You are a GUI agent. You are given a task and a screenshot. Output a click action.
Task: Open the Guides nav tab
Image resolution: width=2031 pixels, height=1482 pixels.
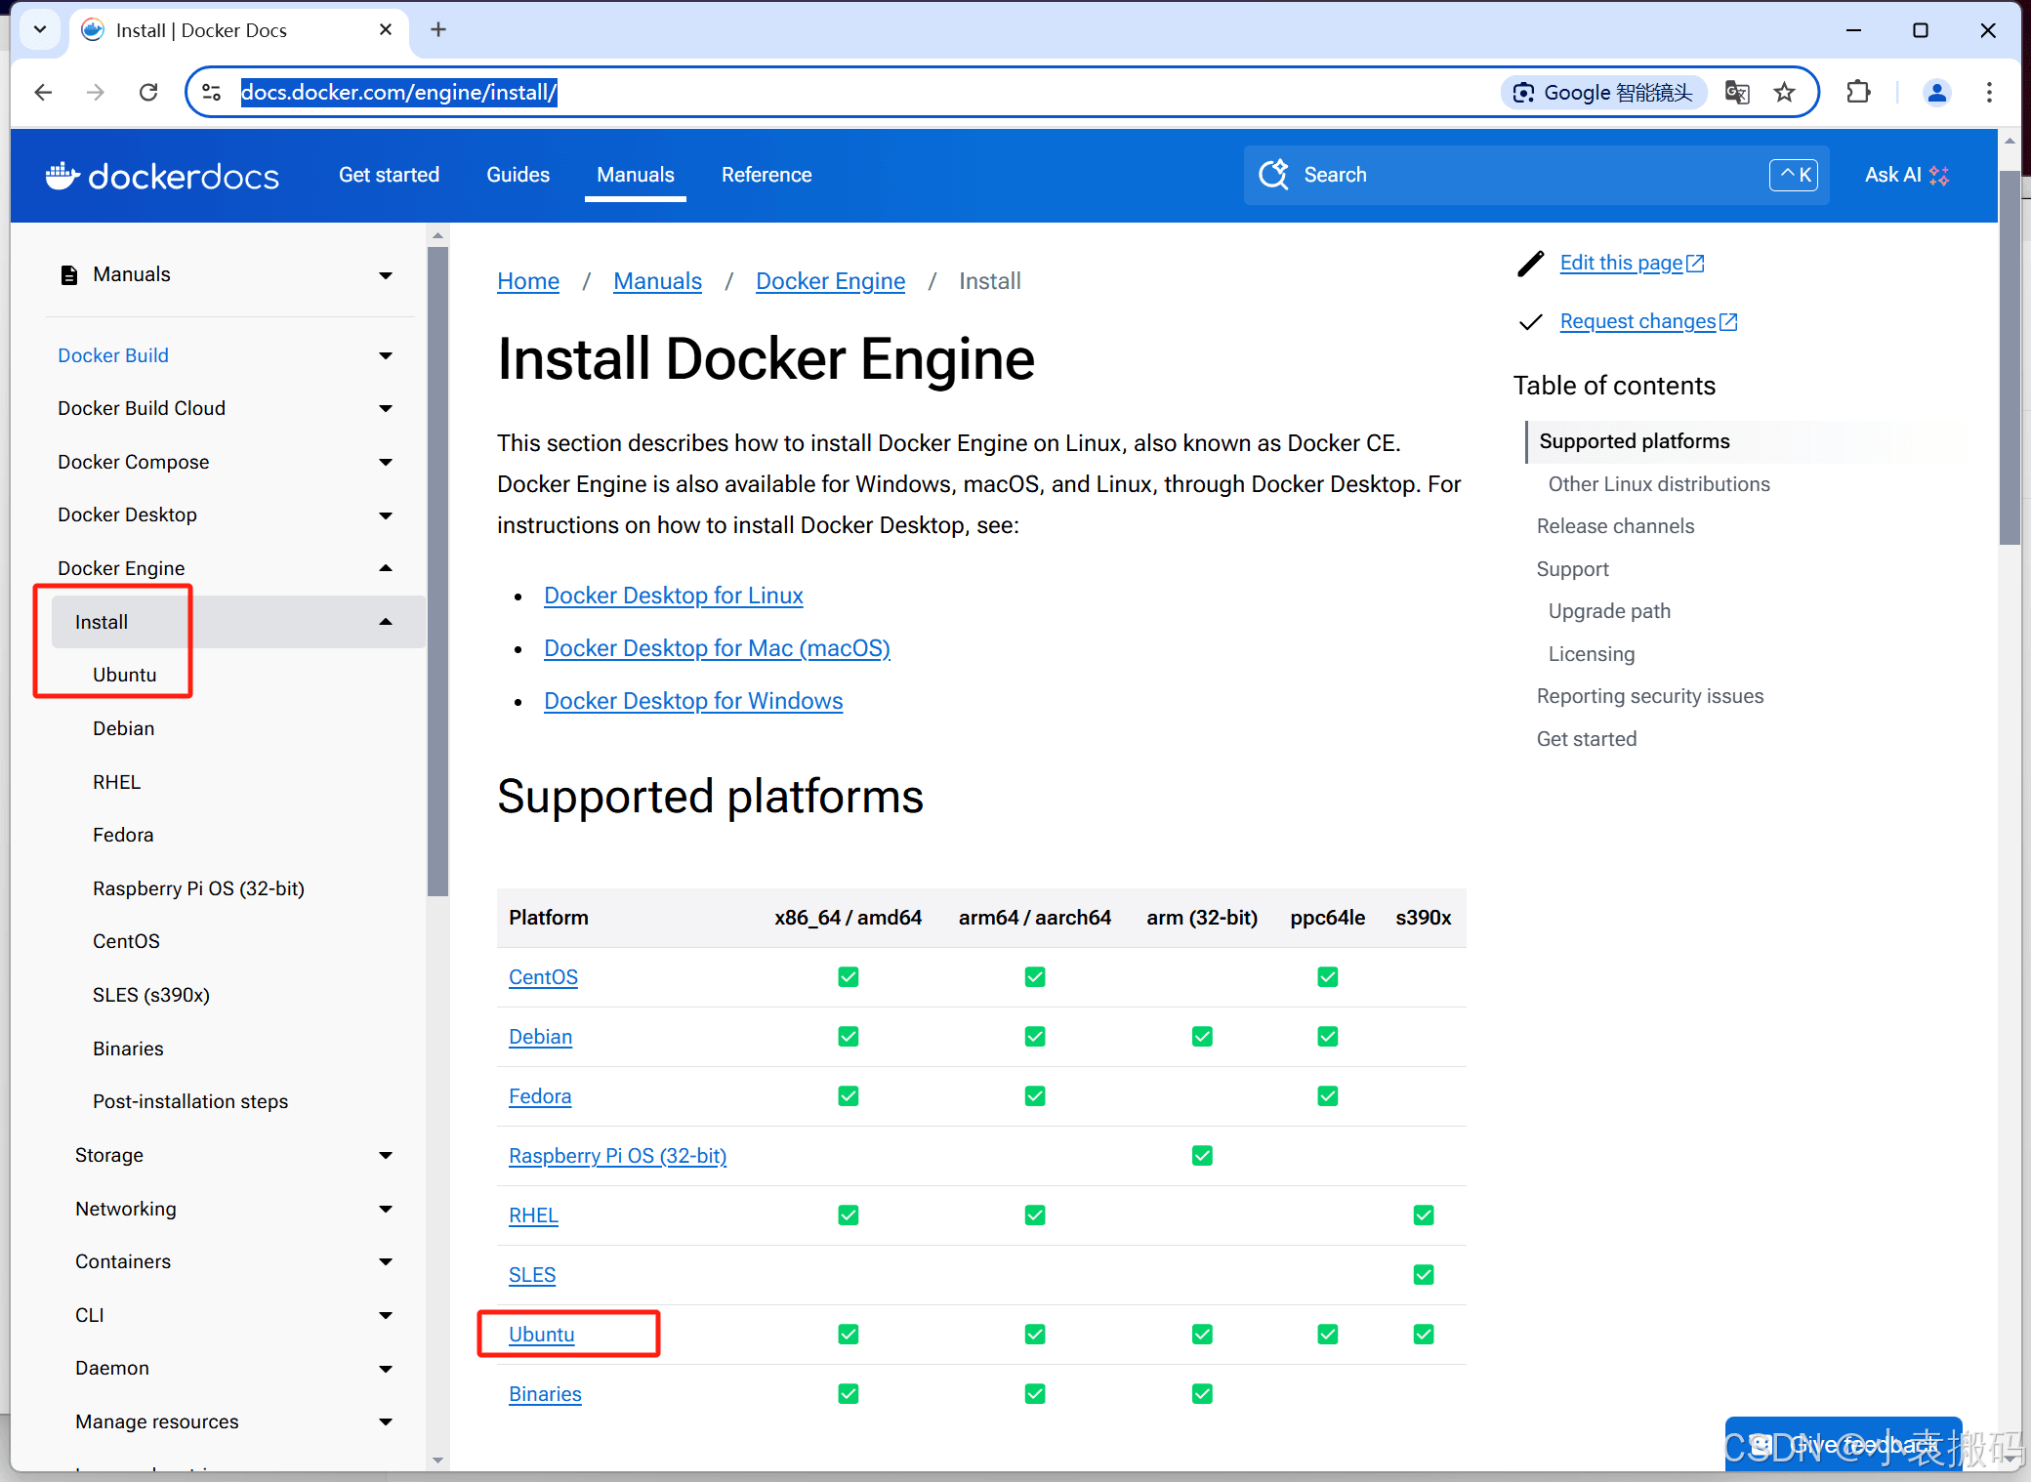tap(518, 175)
